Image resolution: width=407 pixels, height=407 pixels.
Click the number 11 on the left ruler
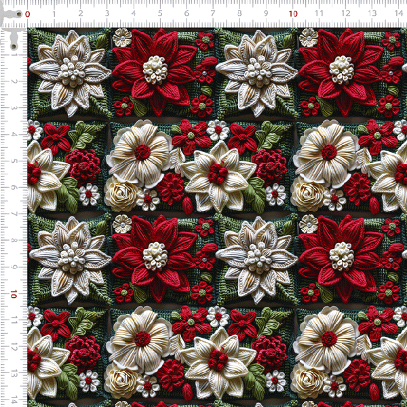pos(14,320)
